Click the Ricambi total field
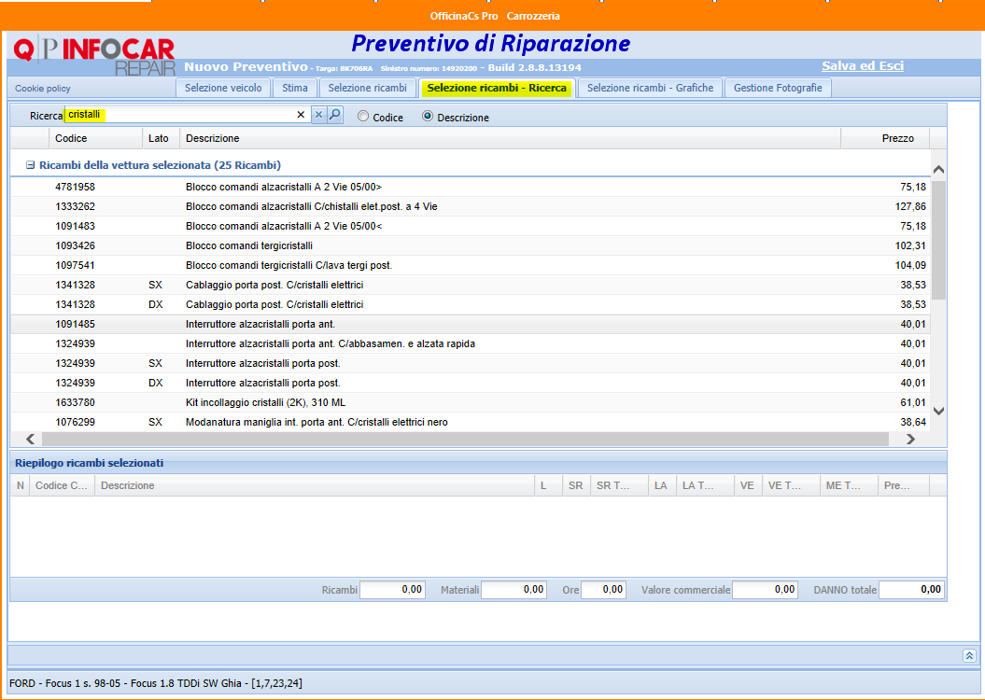This screenshot has width=985, height=700. 393,590
